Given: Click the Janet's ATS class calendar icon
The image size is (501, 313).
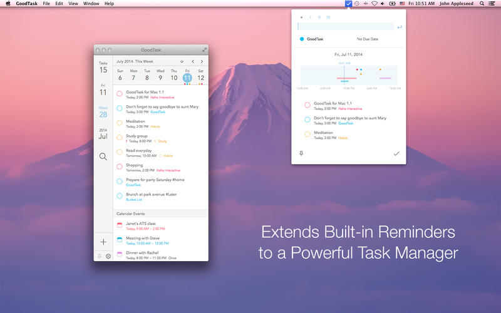Looking at the screenshot, I should (120, 225).
